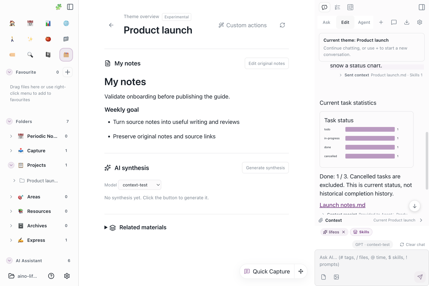
Task: Select the AI chat bubble panel icon
Action: click(x=324, y=7)
